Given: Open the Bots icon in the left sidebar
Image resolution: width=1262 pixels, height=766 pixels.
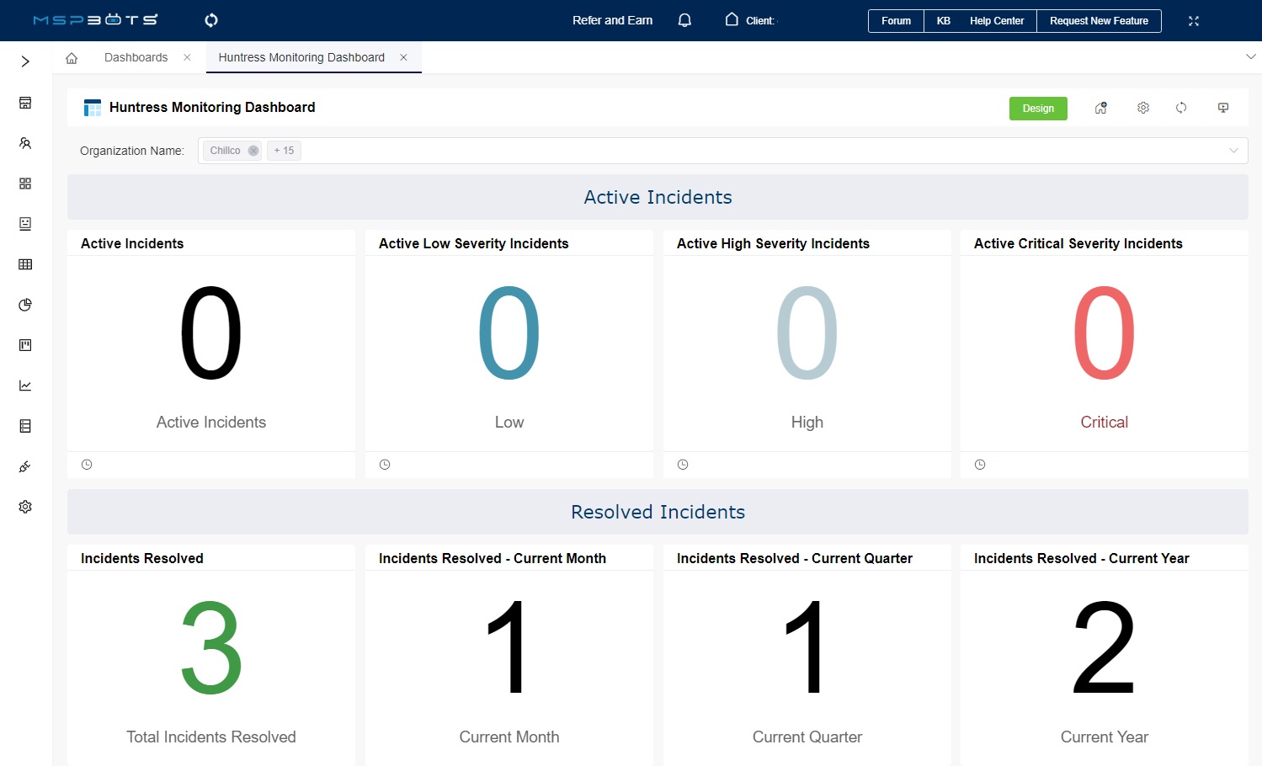Looking at the screenshot, I should (x=24, y=223).
